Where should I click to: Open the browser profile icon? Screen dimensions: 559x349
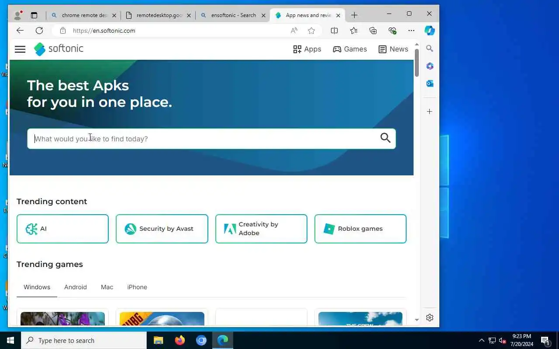point(18,15)
